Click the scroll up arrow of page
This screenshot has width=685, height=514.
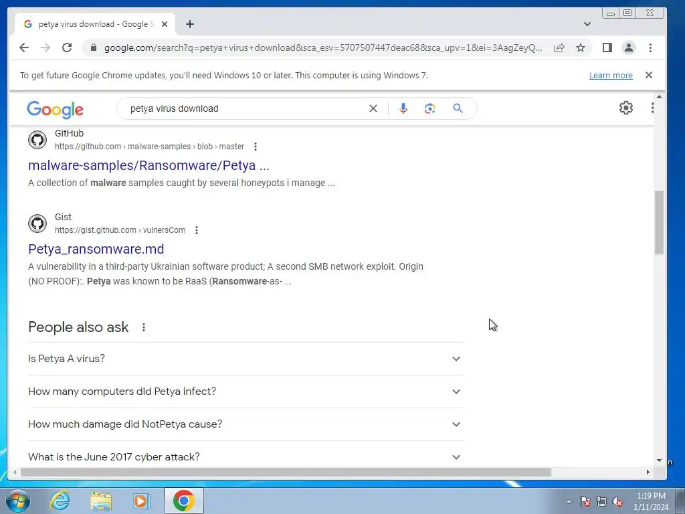[659, 96]
